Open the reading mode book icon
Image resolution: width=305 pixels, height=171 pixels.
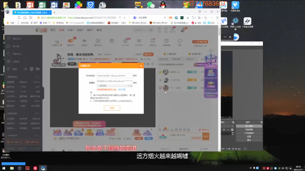click(x=30, y=18)
